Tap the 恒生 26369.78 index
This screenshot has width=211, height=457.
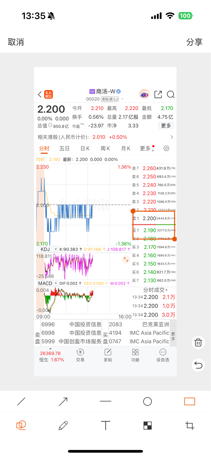point(52,356)
